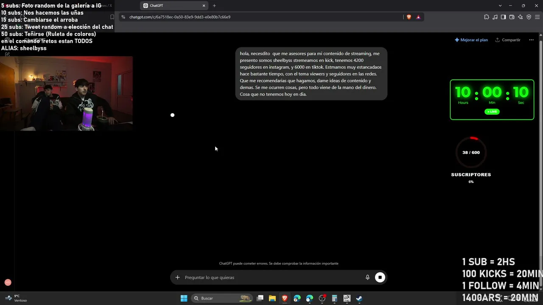
Task: Launch Steam from the taskbar
Action: (359, 298)
